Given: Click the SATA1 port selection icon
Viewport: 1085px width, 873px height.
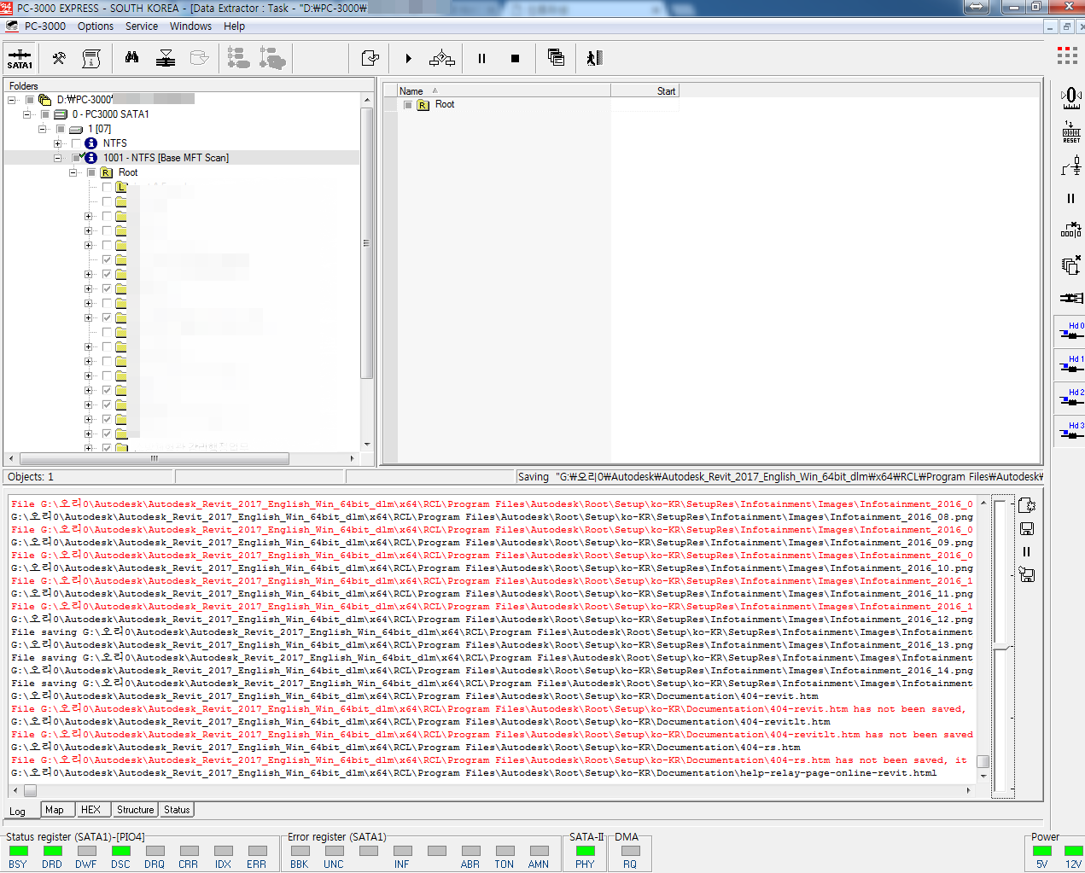Looking at the screenshot, I should 20,58.
